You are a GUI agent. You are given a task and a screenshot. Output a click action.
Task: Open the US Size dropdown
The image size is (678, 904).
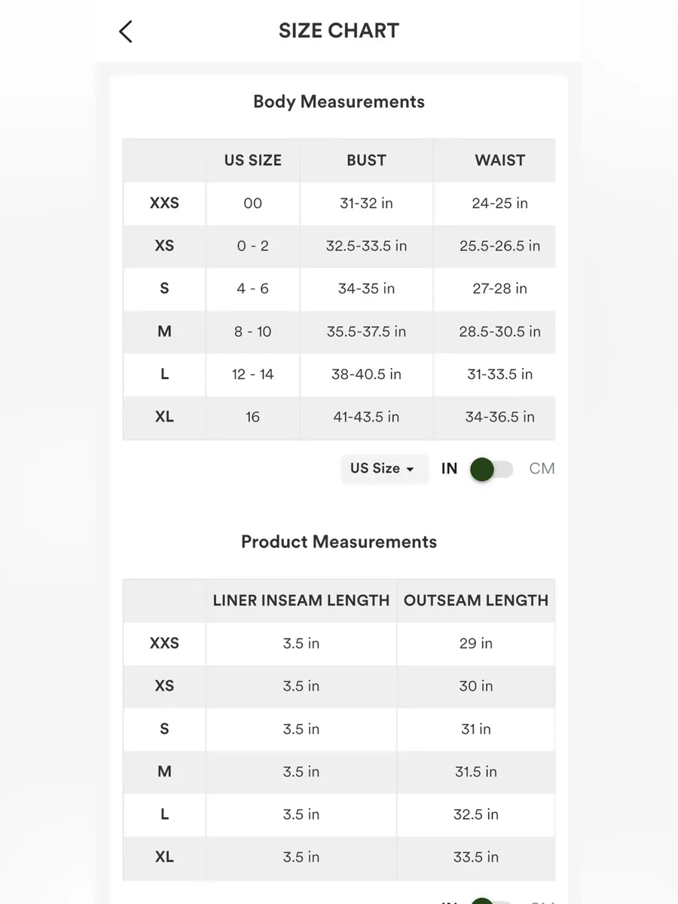point(383,469)
